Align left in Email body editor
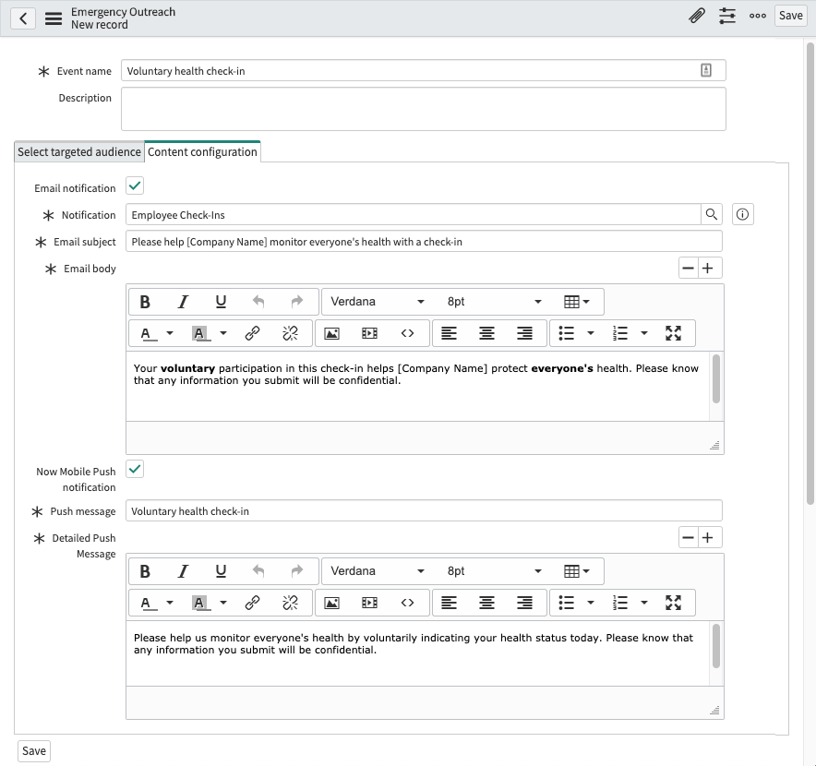Viewport: 816px width, 766px height. click(x=450, y=333)
